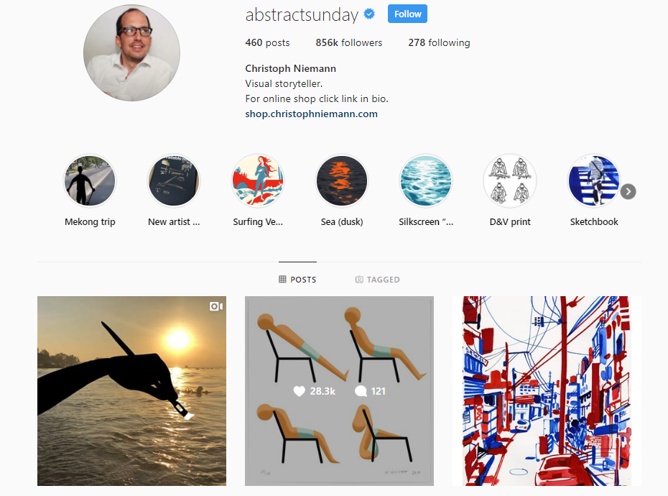Open shop.christophniemann.com link
Screen dimensions: 668x496
tap(312, 114)
